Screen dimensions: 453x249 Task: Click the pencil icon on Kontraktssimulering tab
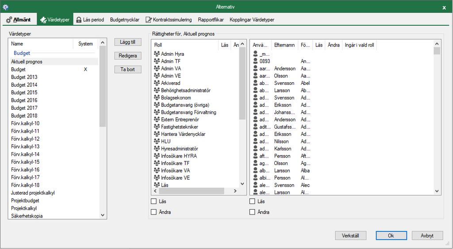(x=149, y=20)
